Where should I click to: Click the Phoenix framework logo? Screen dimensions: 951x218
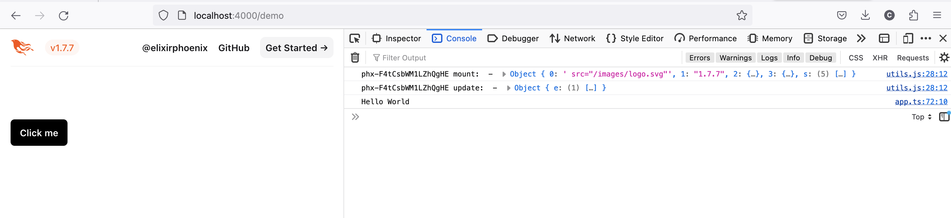(x=22, y=47)
